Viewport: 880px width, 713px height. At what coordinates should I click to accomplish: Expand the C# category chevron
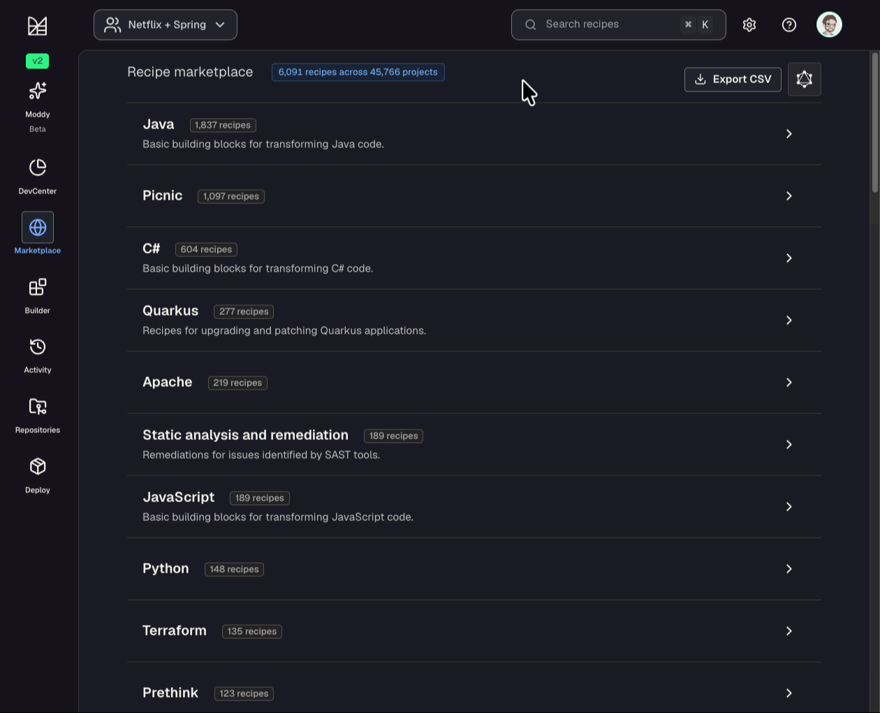(789, 258)
